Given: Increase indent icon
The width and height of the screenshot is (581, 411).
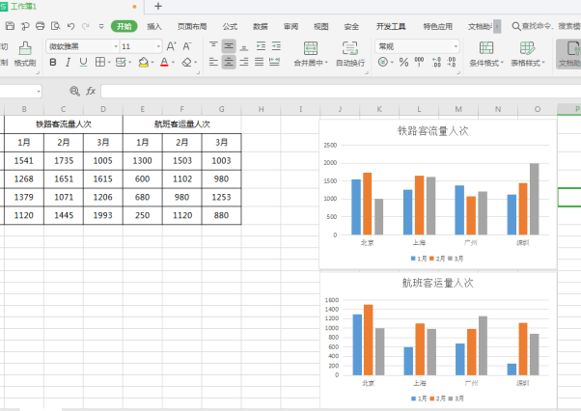Looking at the screenshot, I should (276, 46).
